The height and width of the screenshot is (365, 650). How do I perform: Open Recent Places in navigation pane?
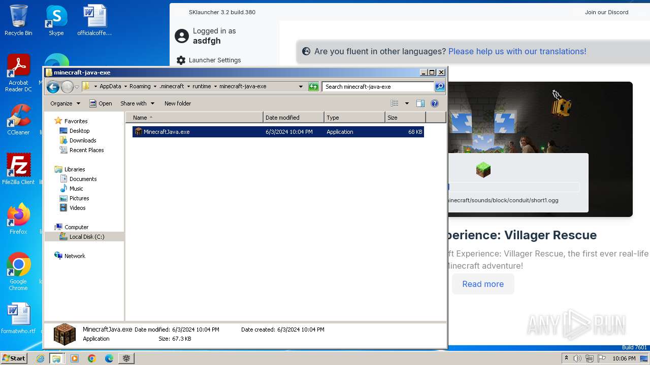(x=86, y=150)
